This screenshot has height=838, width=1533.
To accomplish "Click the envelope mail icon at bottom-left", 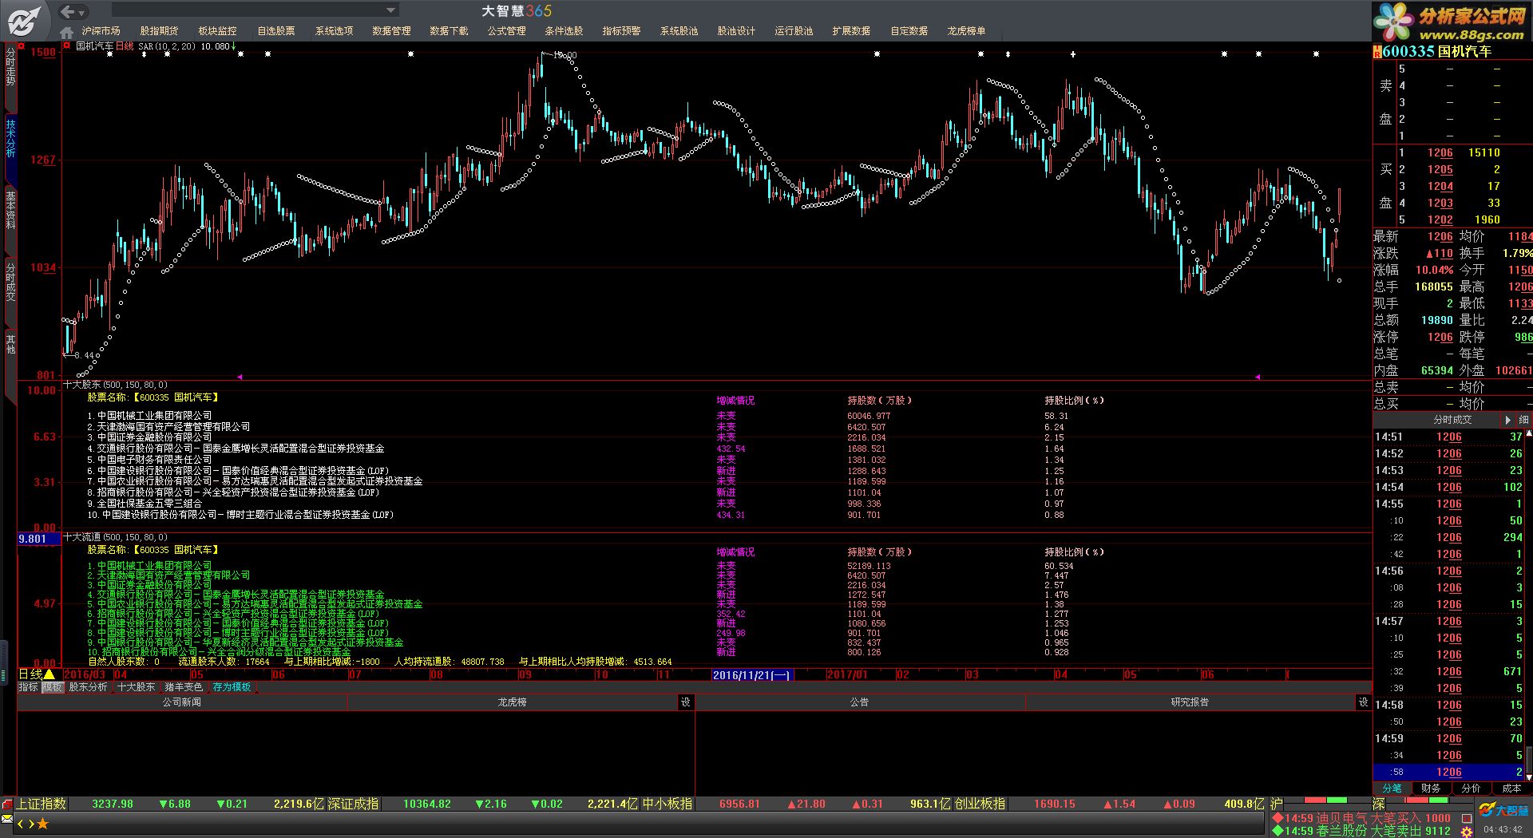I will pyautogui.click(x=7, y=820).
